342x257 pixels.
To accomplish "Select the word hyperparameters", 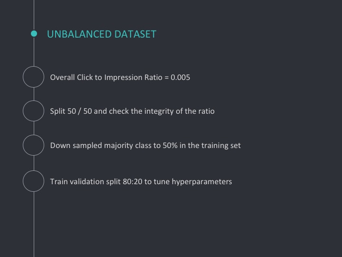I will (202, 182).
